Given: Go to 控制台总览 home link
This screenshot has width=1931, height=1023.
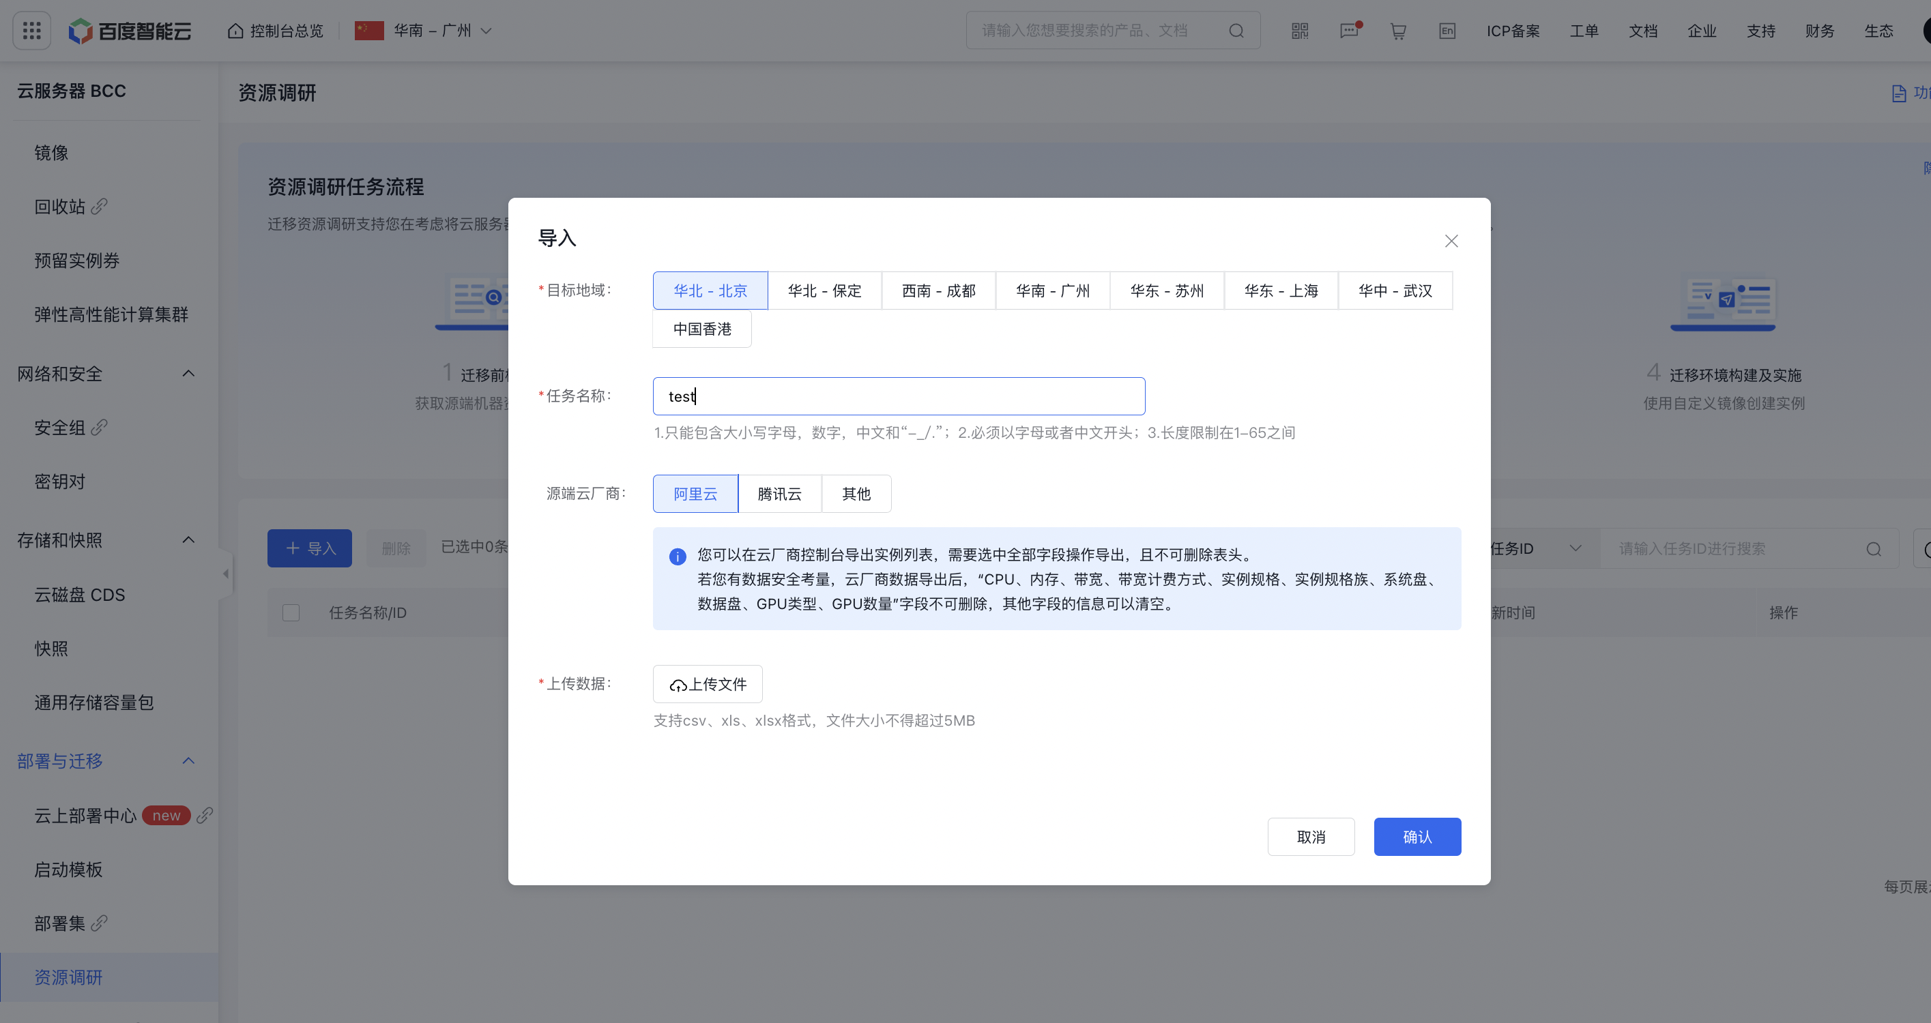Looking at the screenshot, I should tap(276, 31).
